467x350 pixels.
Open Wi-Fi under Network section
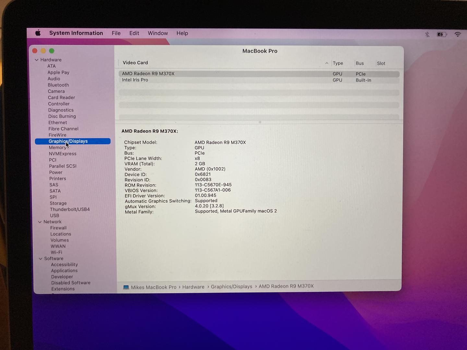coord(56,252)
